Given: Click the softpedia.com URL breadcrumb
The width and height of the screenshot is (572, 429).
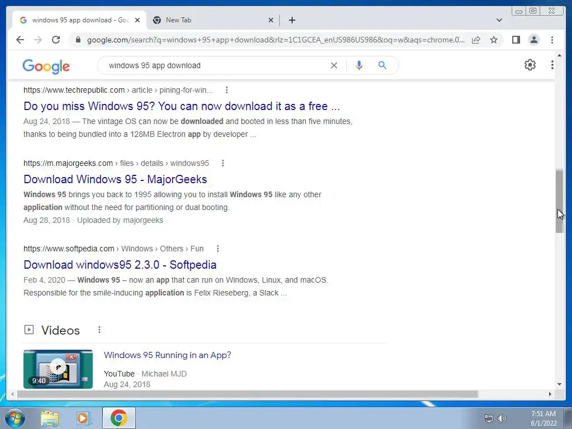Looking at the screenshot, I should pyautogui.click(x=113, y=249).
